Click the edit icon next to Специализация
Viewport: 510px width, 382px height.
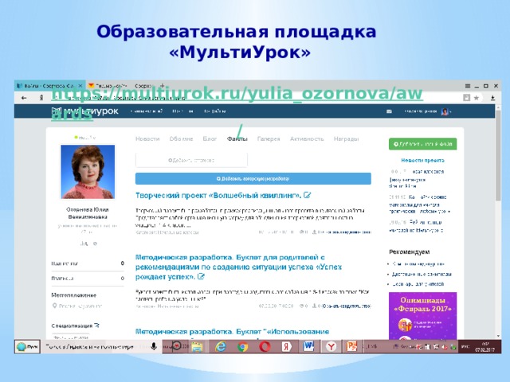pyautogui.click(x=96, y=325)
